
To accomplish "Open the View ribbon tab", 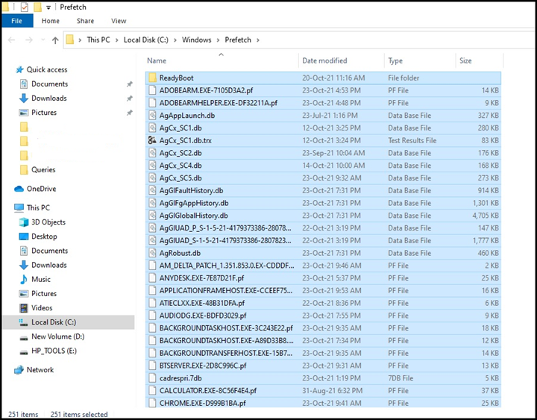I will [119, 21].
